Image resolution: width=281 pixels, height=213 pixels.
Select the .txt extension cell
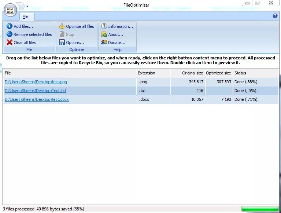coord(154,91)
